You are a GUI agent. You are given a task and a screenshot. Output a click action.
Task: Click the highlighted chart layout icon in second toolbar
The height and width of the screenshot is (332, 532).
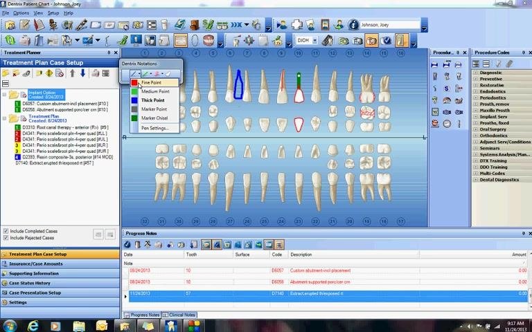pyautogui.click(x=181, y=40)
